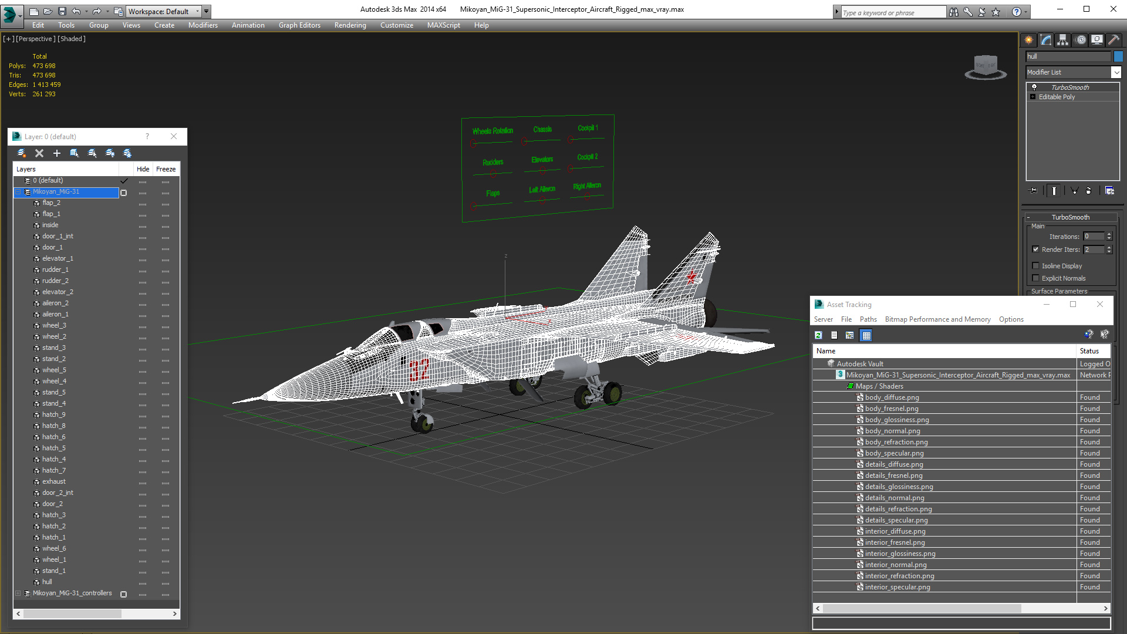Image resolution: width=1127 pixels, height=634 pixels.
Task: Click the Open File folder icon
Action: pyautogui.click(x=48, y=11)
